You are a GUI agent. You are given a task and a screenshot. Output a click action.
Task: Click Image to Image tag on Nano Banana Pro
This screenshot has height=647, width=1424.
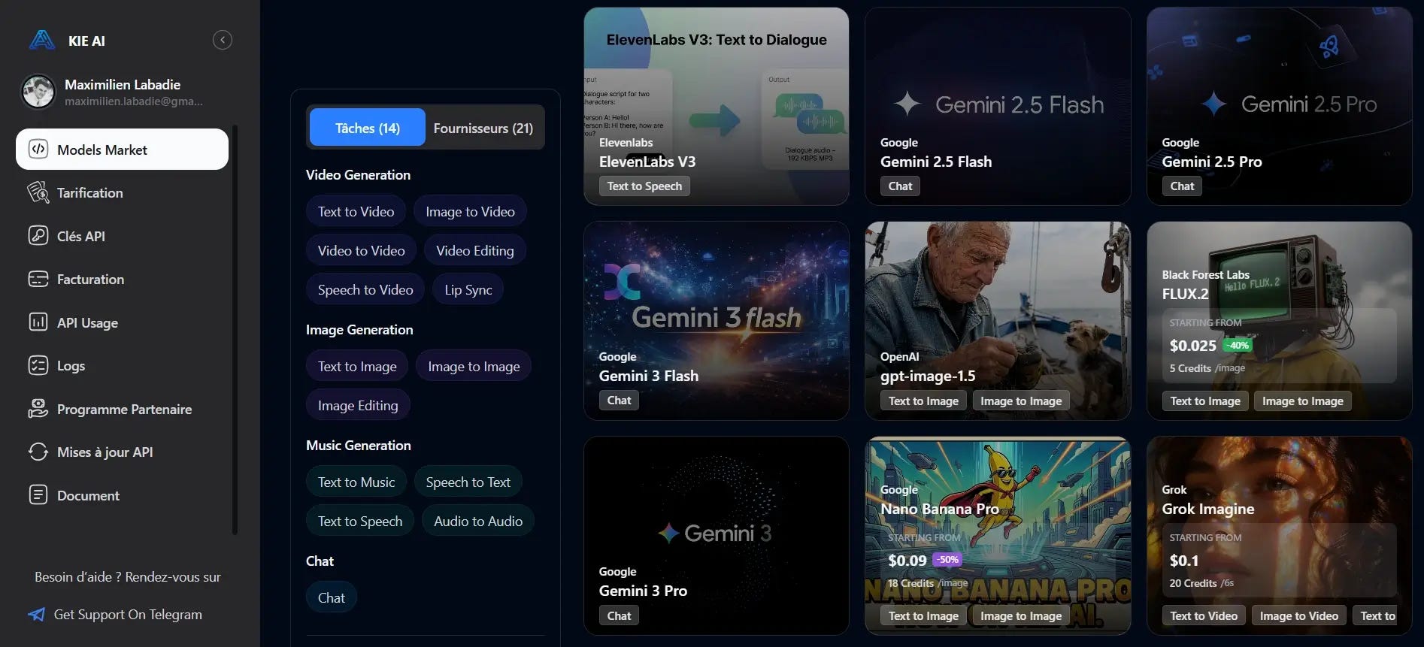1021,615
